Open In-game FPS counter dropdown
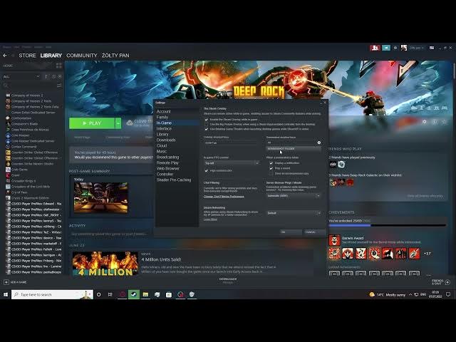Screen dimensions: 456x342 pos(232,163)
